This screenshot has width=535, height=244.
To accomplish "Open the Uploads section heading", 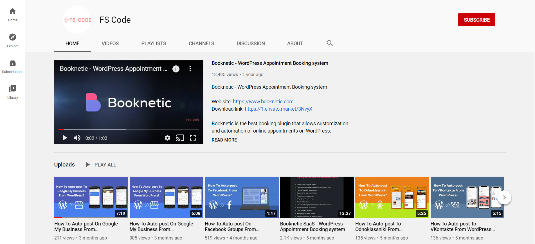I will (64, 165).
